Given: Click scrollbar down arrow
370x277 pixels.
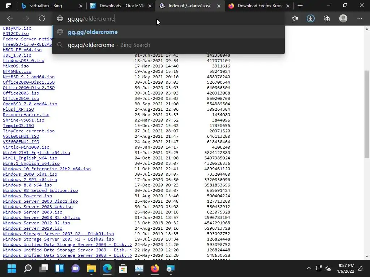Looking at the screenshot, I should pos(367,256).
